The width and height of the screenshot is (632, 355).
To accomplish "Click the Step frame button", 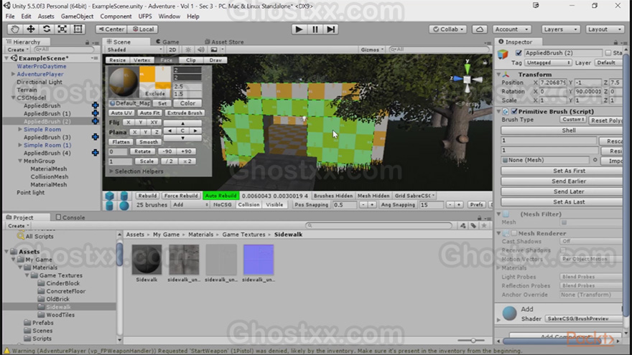I will (x=330, y=29).
